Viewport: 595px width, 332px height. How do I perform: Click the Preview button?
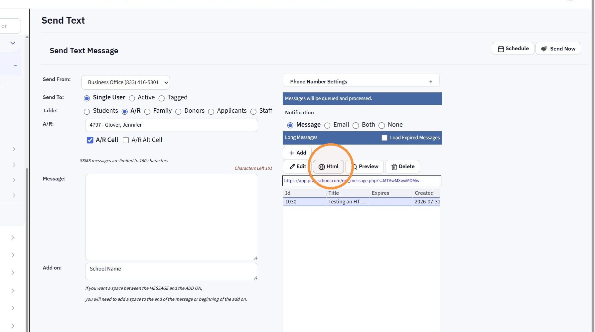coord(365,166)
